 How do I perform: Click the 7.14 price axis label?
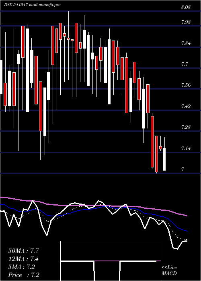pos(186,148)
